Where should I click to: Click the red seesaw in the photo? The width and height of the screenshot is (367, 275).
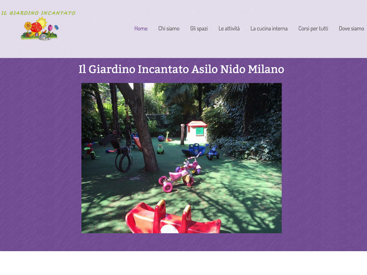[x=173, y=218]
